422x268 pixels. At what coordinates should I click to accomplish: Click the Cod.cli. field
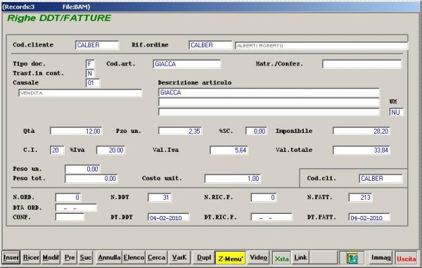pos(381,179)
